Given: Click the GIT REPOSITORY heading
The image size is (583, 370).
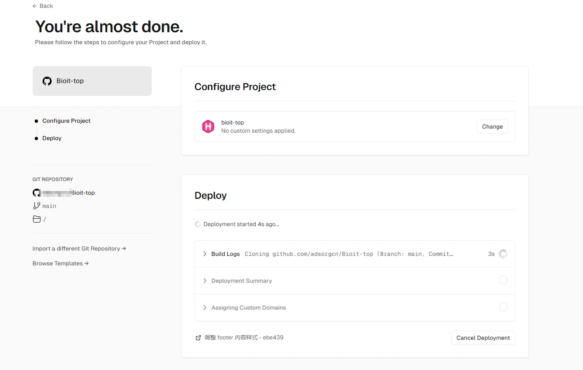Looking at the screenshot, I should coord(52,179).
